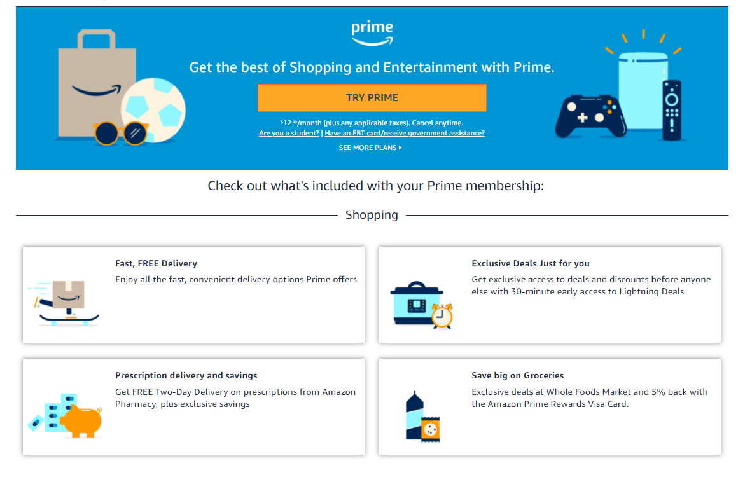The image size is (738, 477).
Task: Open the Exclusive Deals Just for you card
Action: tap(550, 294)
